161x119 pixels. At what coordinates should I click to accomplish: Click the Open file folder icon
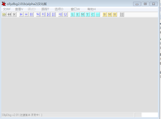4,14
